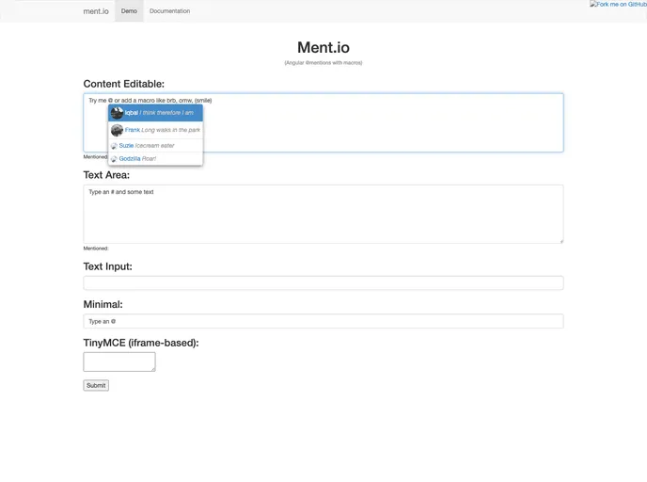Click the Mentioned label under Text Area
Screen dimensions: 647x482
pyautogui.click(x=96, y=249)
